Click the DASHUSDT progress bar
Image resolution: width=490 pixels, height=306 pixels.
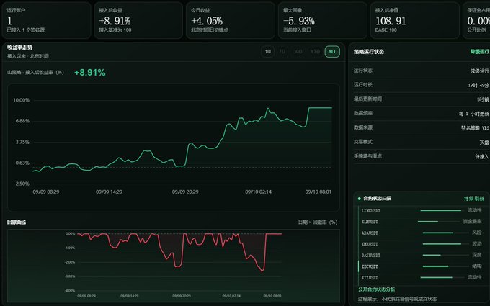[445, 255]
